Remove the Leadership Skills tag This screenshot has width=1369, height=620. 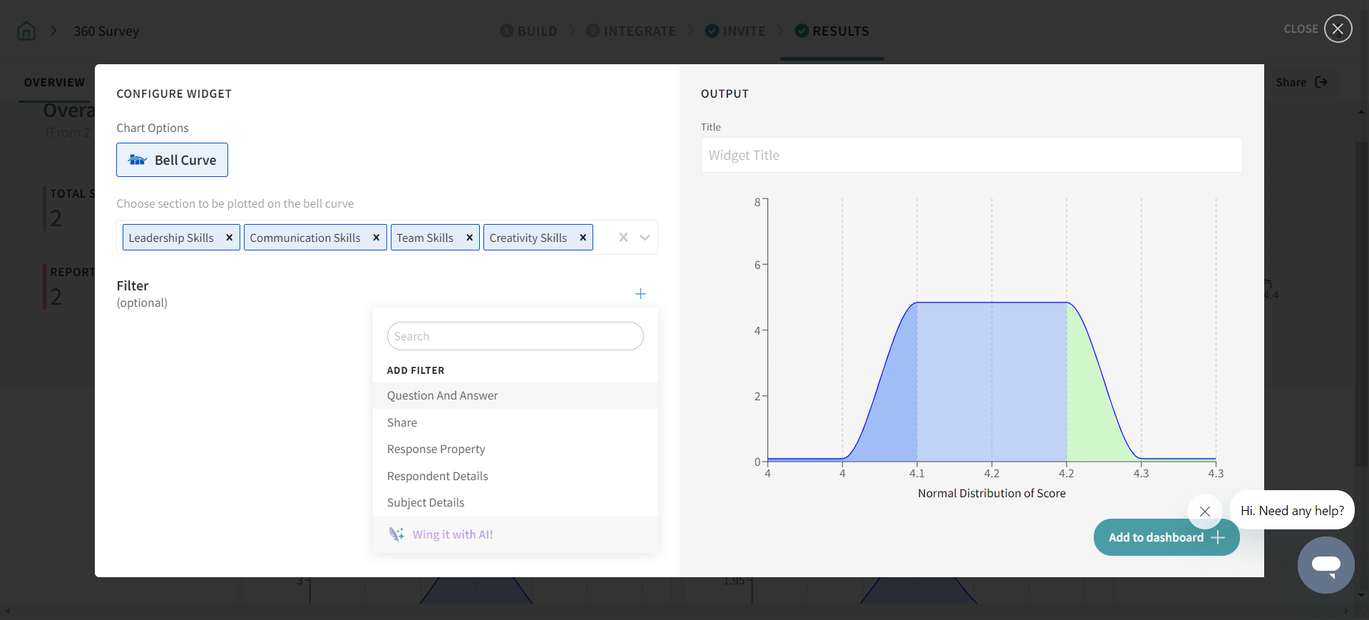229,238
